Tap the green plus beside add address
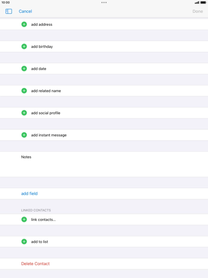 tap(24, 24)
